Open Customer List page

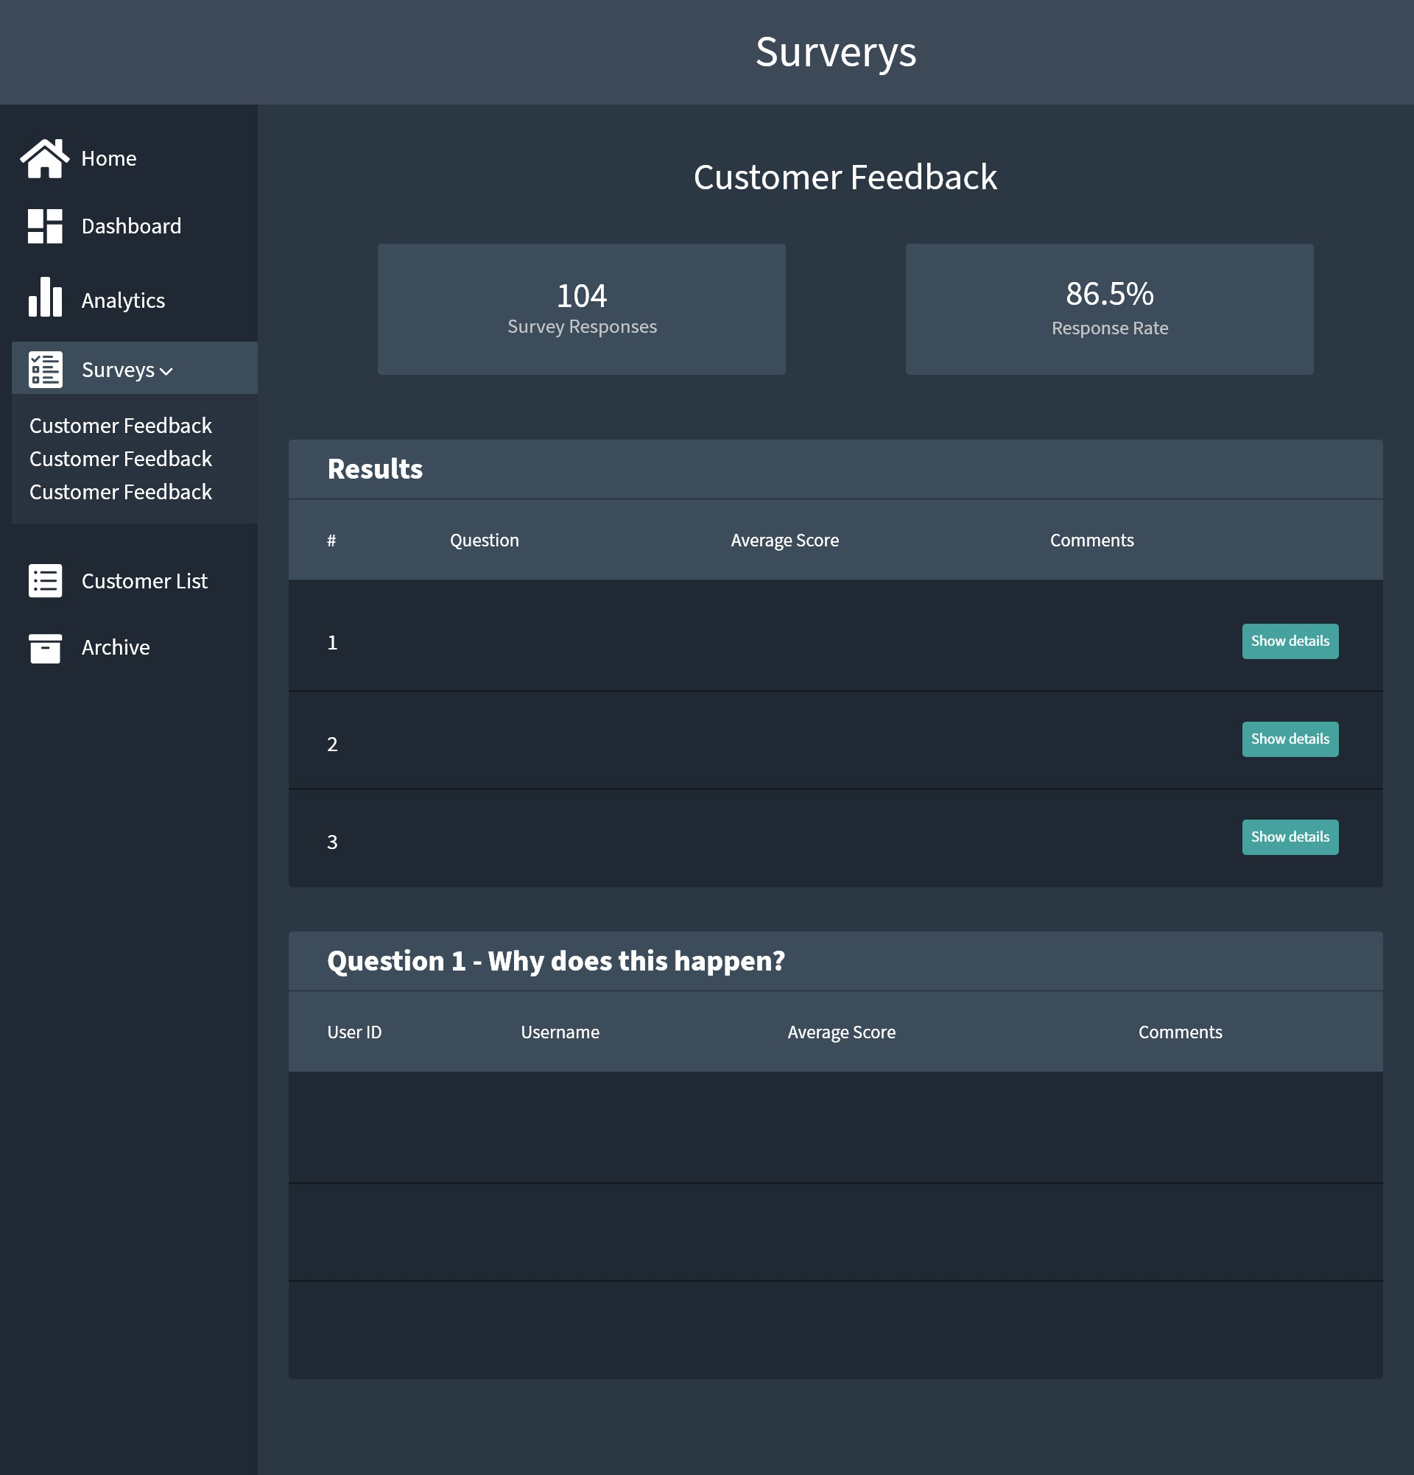click(x=144, y=581)
